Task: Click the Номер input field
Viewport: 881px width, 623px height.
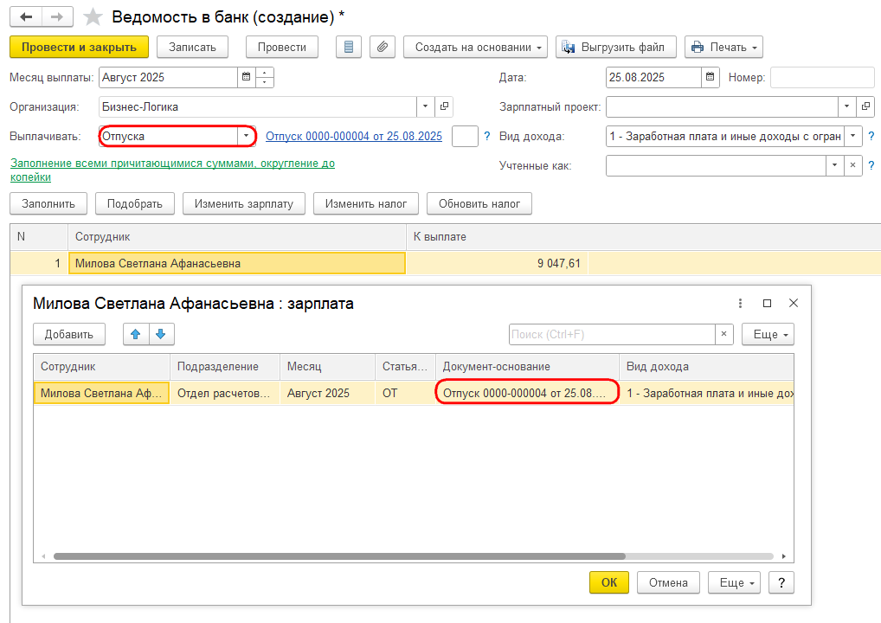Action: (x=822, y=78)
